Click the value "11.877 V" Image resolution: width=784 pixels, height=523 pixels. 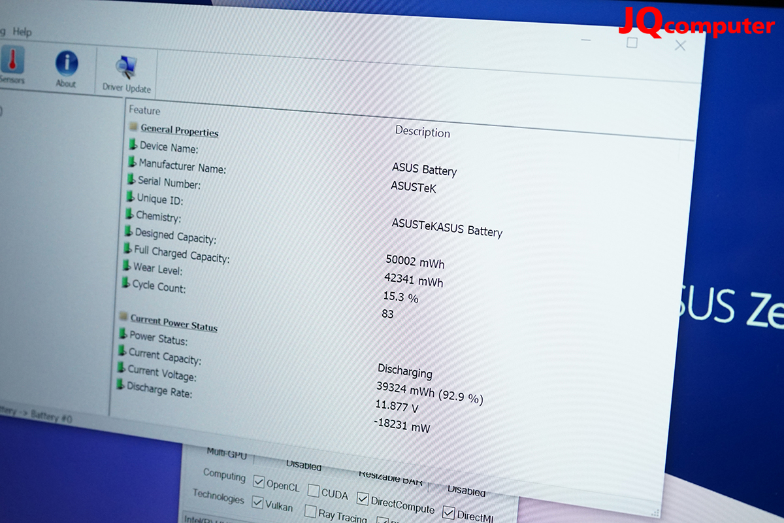[x=397, y=407]
